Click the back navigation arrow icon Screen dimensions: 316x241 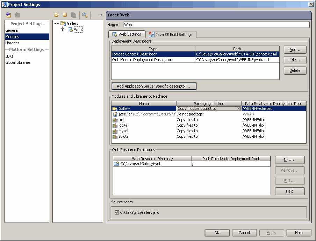point(8,15)
